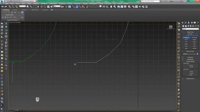Open Render Setup from toolbar
Image resolution: width=200 pixels, height=112 pixels.
click(133, 7)
